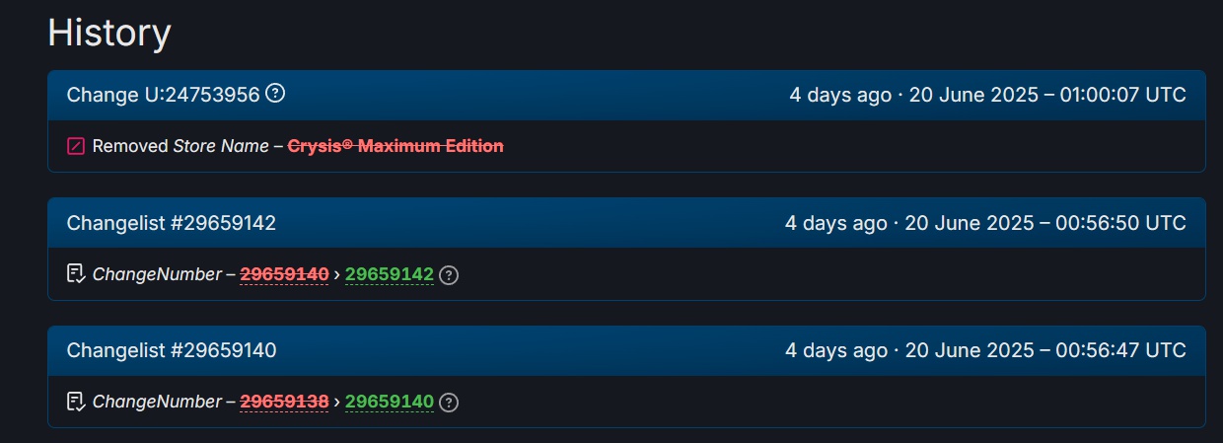Click old value 29659140 in red

click(x=284, y=274)
